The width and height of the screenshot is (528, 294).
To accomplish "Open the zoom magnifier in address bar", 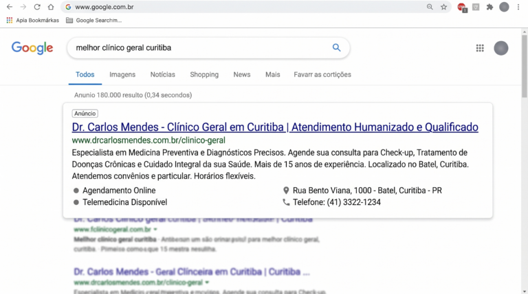I will click(430, 7).
